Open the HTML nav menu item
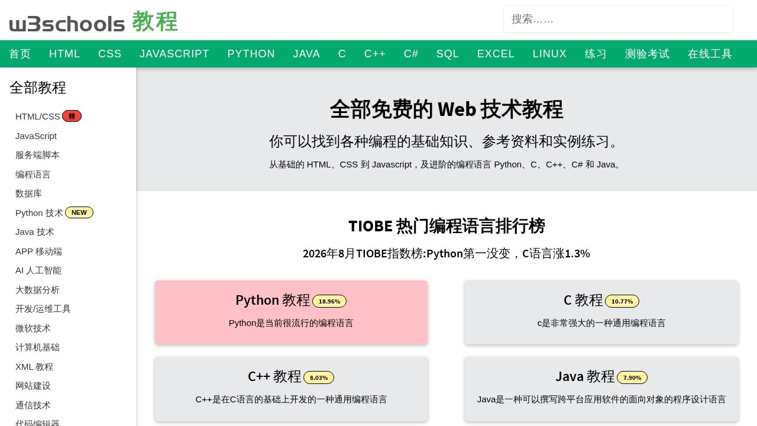 coord(64,54)
